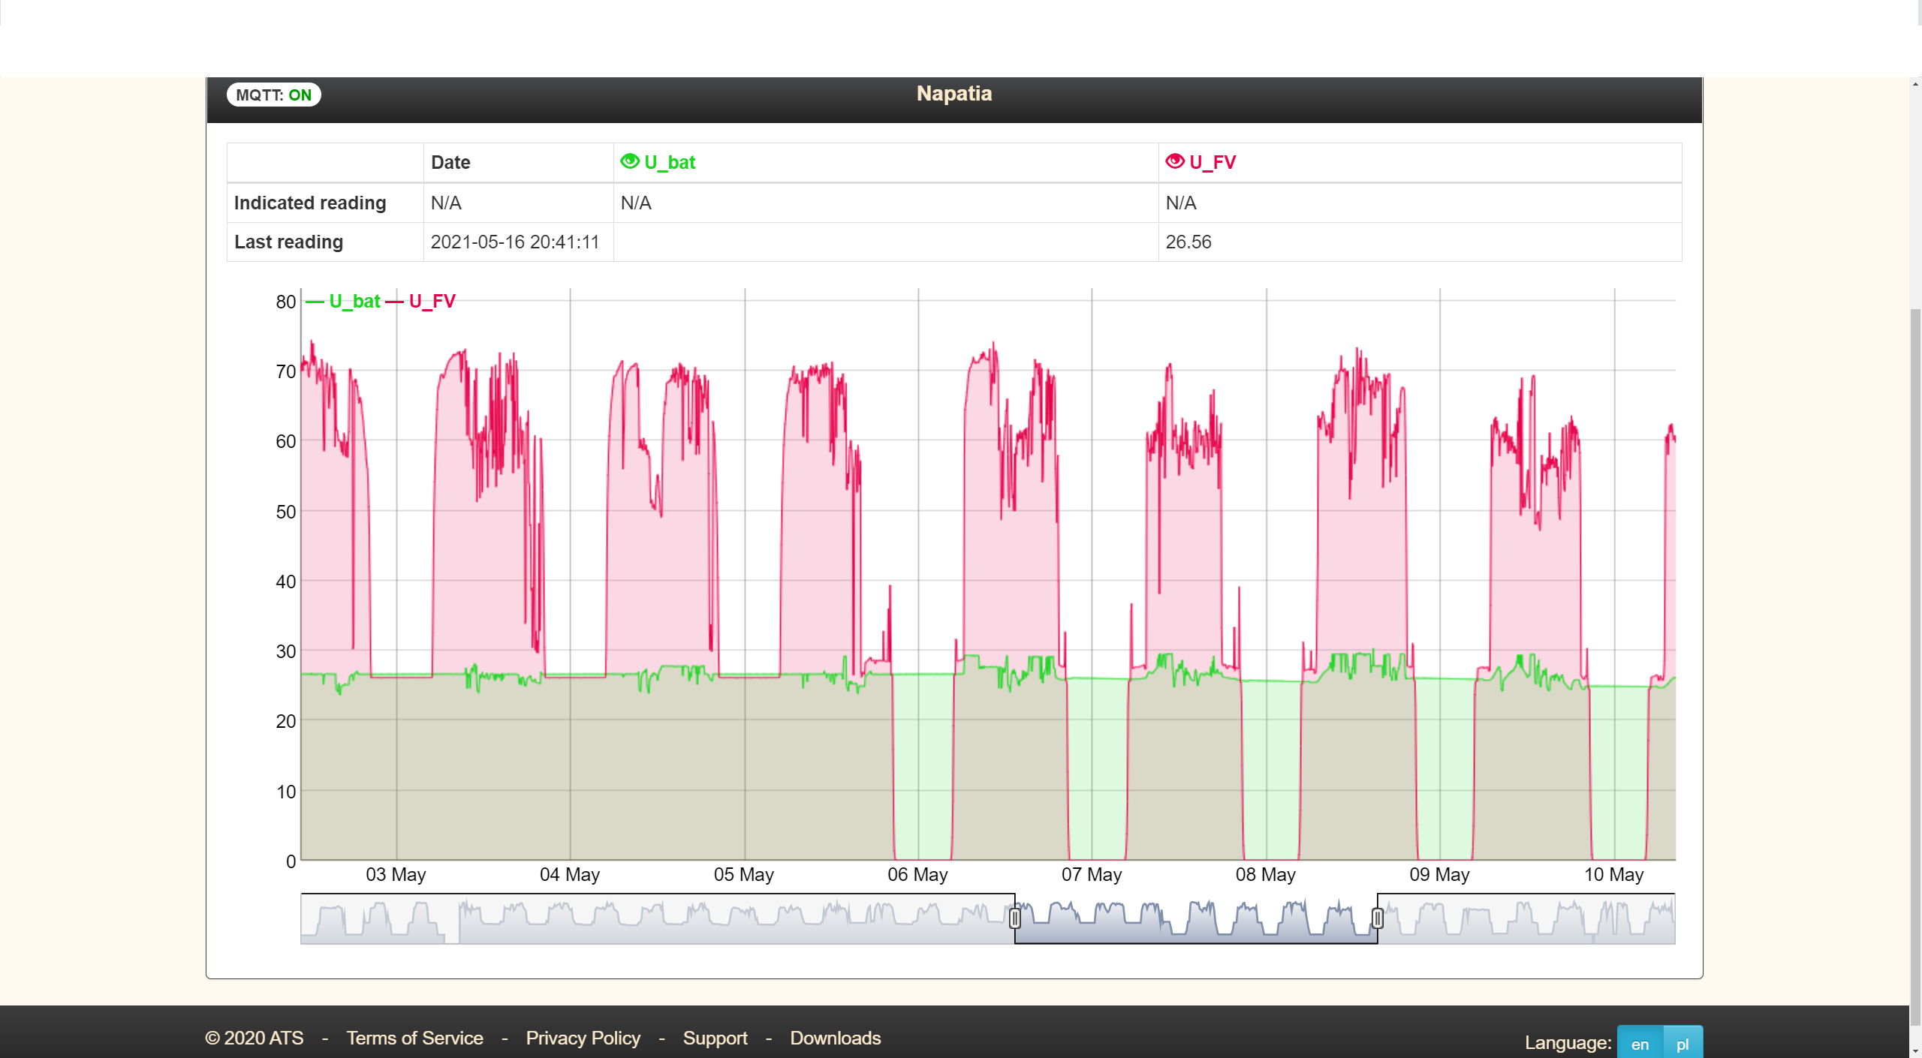Click the MQTT: ON status badge
Viewport: 1922px width, 1058px height.
273,95
